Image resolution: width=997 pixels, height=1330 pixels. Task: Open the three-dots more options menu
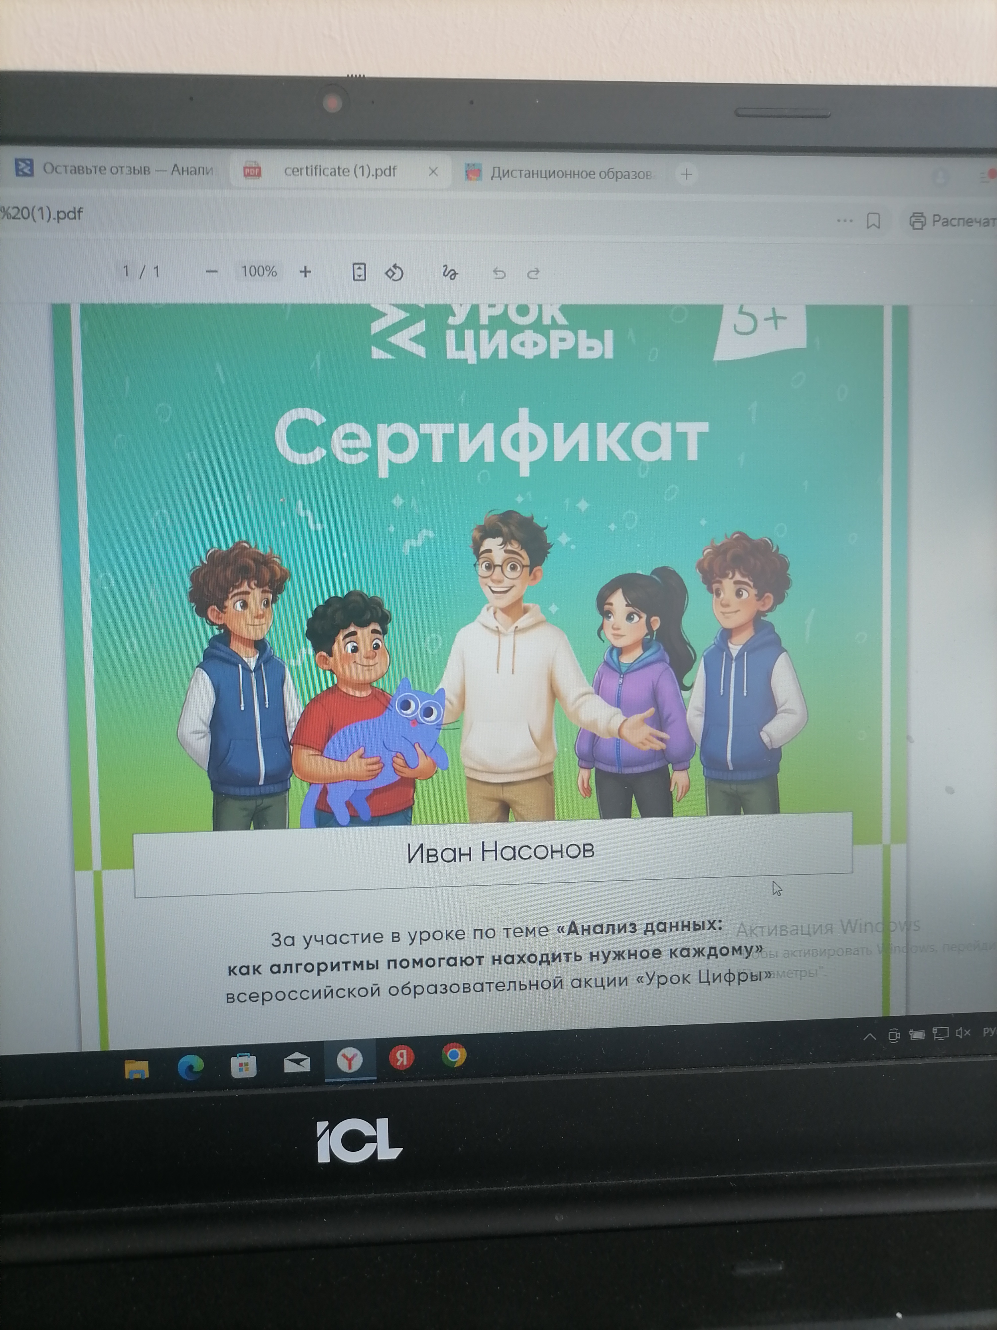click(844, 221)
